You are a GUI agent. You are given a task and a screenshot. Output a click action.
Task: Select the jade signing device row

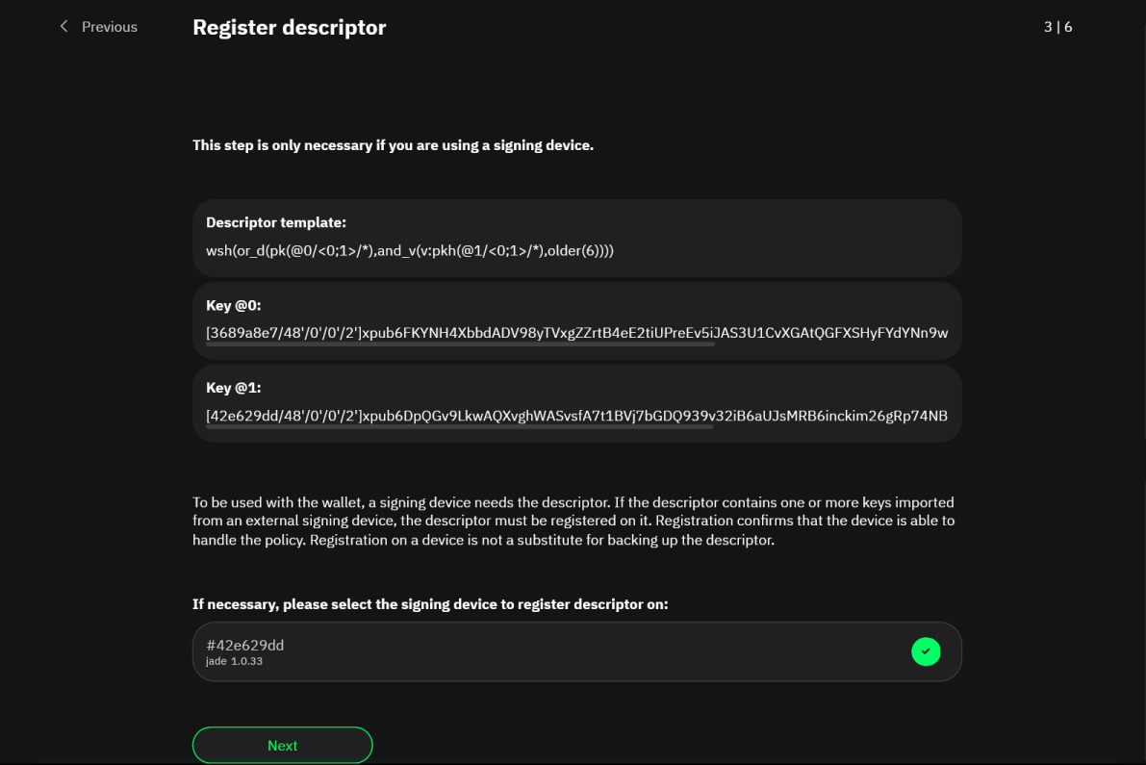coord(577,651)
